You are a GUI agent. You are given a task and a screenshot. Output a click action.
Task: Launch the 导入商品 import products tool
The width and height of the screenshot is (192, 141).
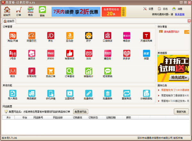[13, 93]
